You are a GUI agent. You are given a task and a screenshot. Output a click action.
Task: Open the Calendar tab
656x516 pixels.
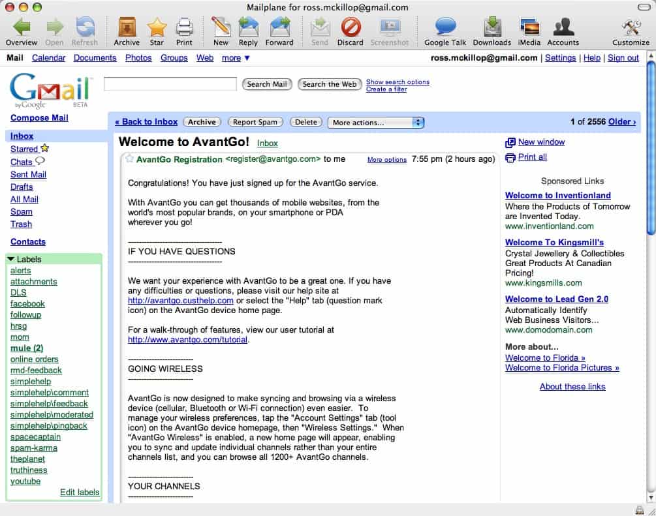48,57
